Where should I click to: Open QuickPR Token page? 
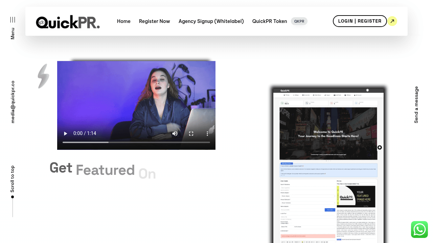pyautogui.click(x=270, y=21)
